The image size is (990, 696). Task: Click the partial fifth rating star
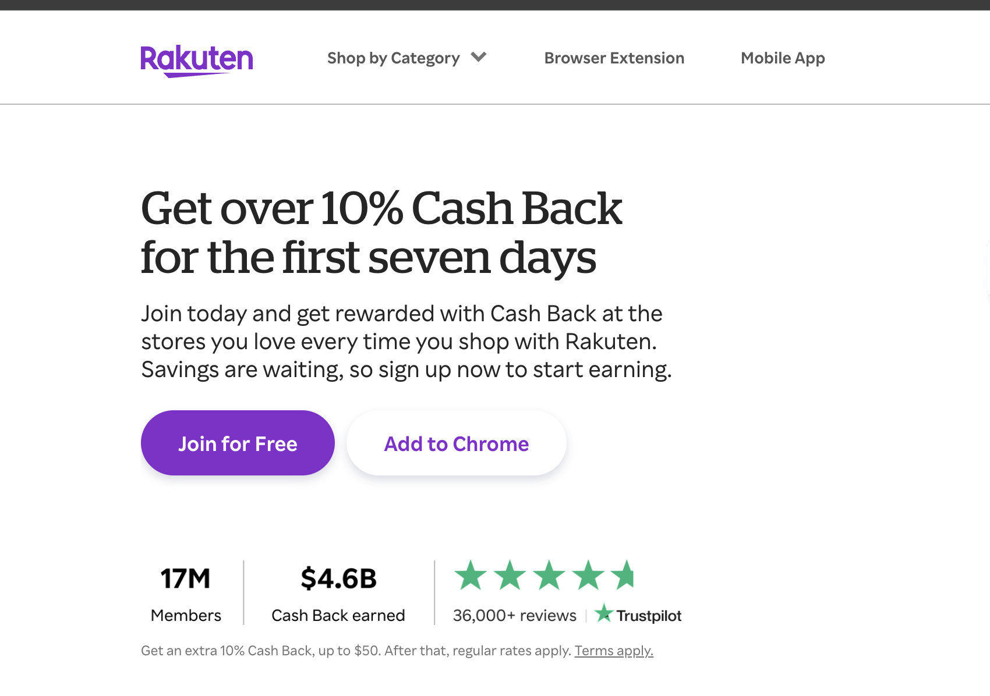tap(624, 576)
